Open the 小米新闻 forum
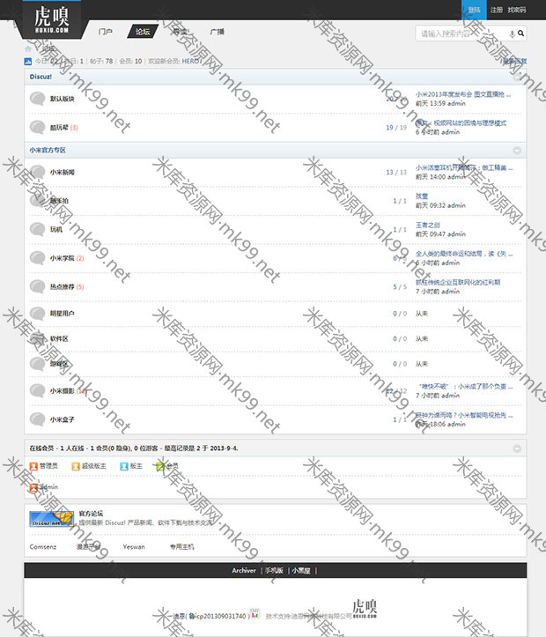Image resolution: width=546 pixels, height=637 pixels. 63,173
